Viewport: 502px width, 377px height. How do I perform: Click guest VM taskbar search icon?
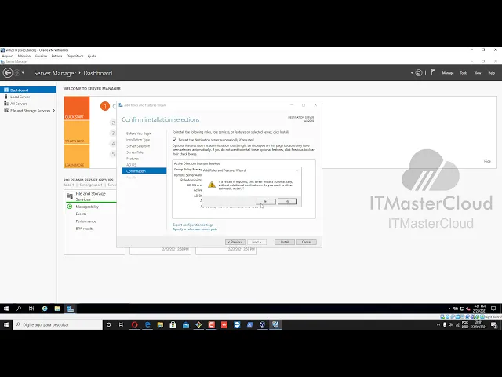point(19,309)
